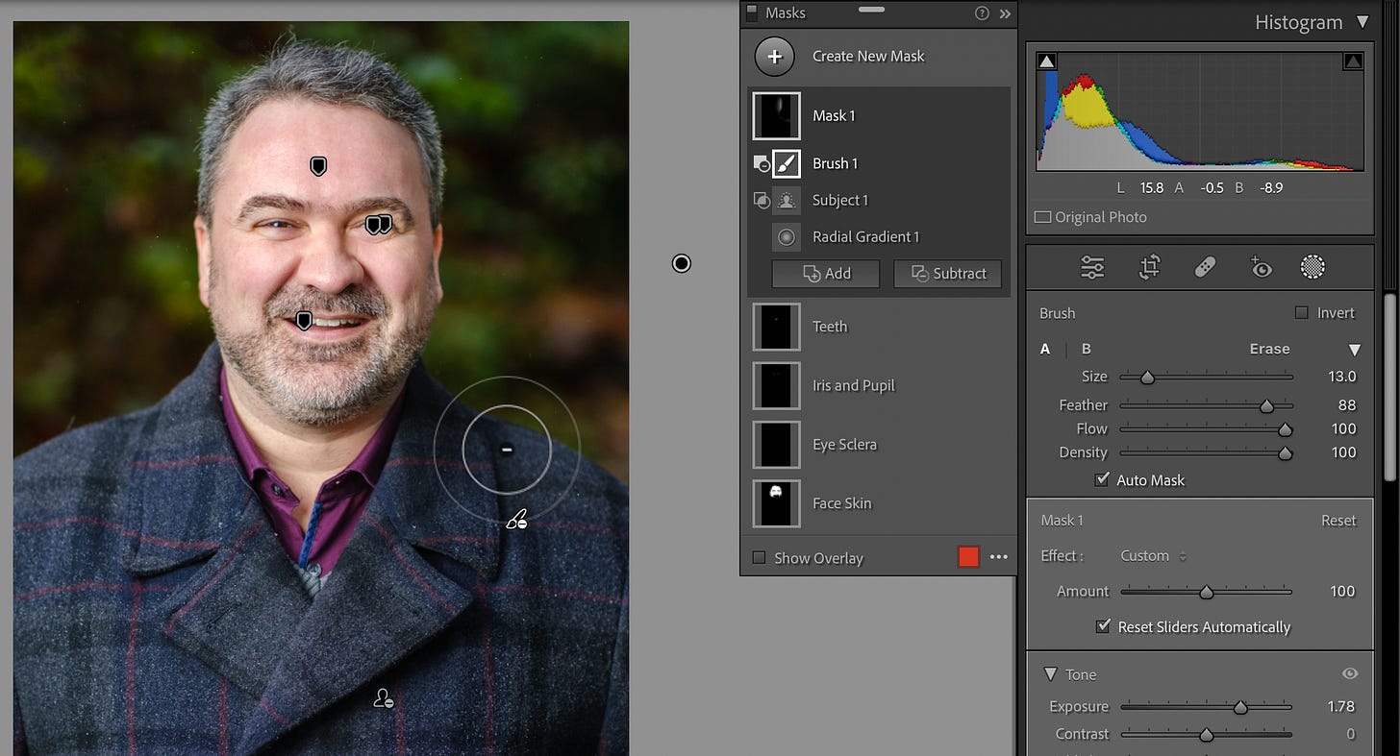Click the intersect marker beside Subject 1
Viewport: 1400px width, 756px height.
pos(760,201)
